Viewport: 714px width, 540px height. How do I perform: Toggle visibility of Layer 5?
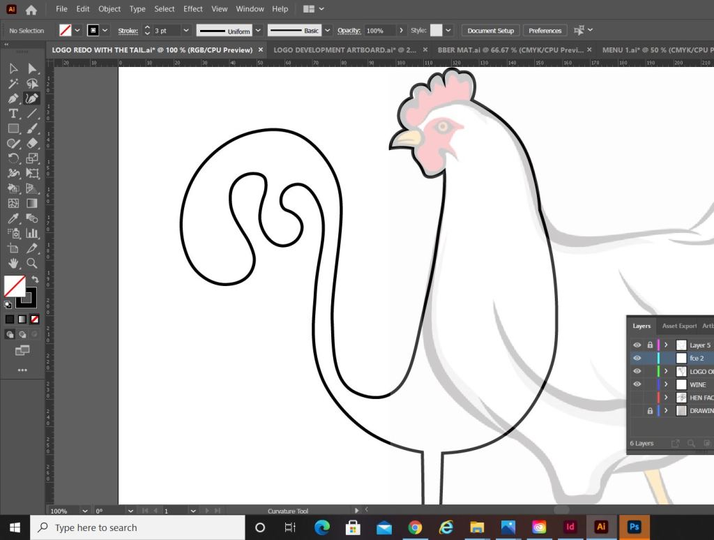click(637, 345)
